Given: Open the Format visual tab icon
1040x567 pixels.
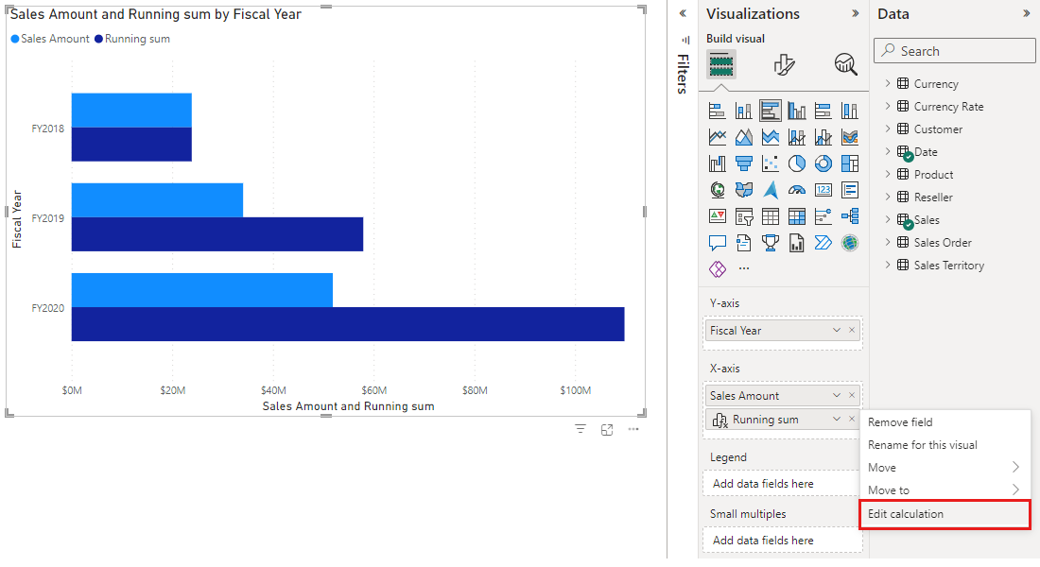Looking at the screenshot, I should tap(784, 65).
